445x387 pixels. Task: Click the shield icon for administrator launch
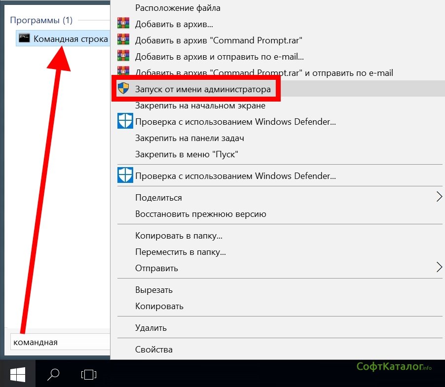click(x=123, y=89)
